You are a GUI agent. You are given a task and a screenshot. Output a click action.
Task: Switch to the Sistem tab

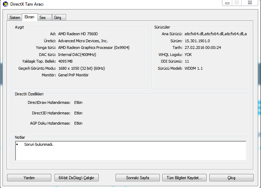click(x=15, y=18)
